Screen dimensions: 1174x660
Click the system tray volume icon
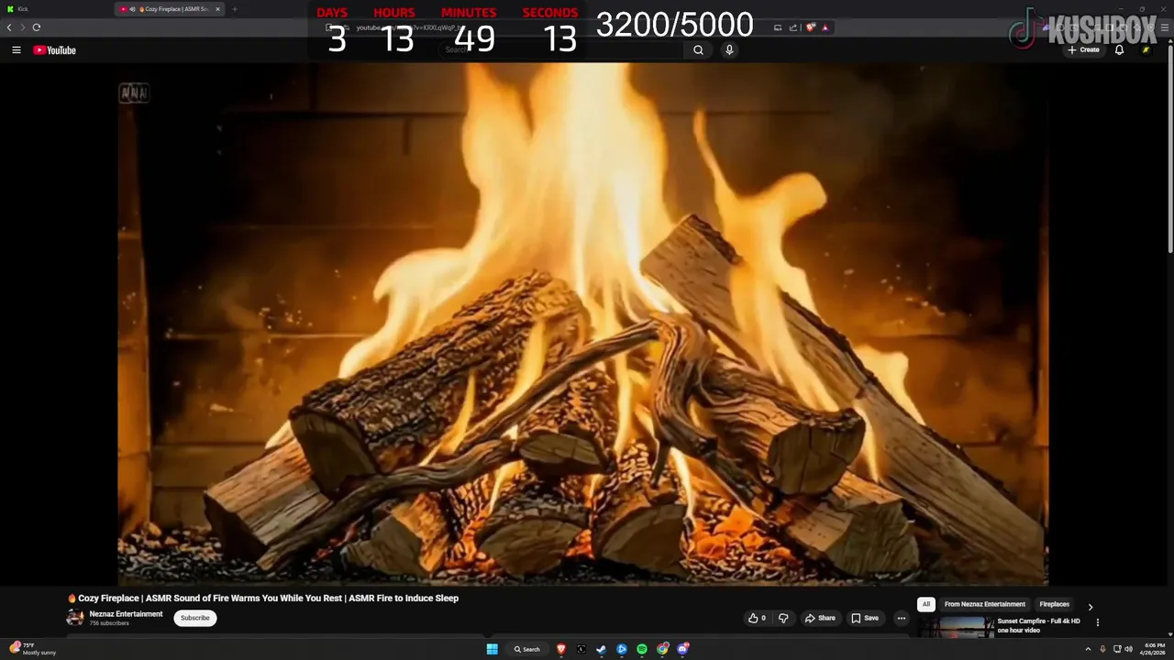point(1128,649)
